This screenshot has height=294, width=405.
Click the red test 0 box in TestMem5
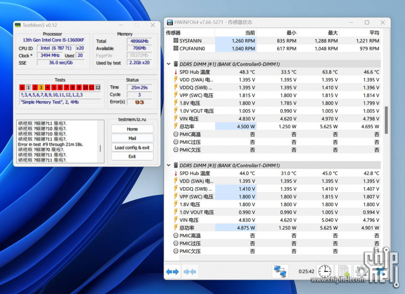22,88
